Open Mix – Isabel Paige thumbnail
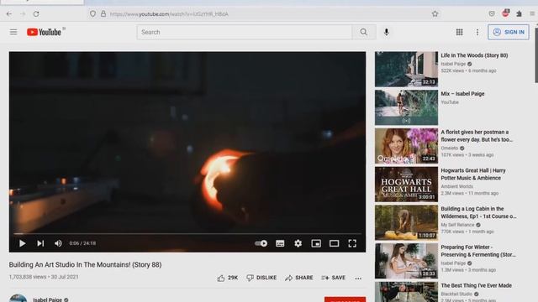 click(406, 107)
